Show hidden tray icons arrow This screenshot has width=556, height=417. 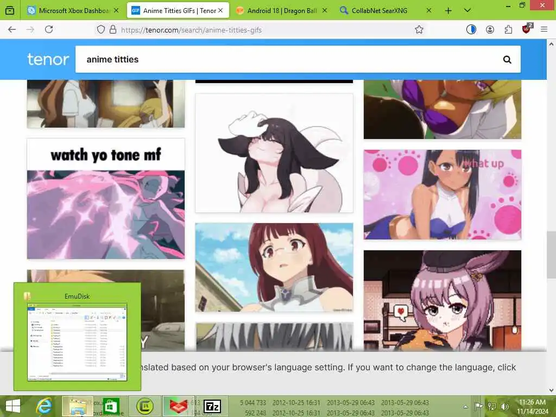click(465, 406)
